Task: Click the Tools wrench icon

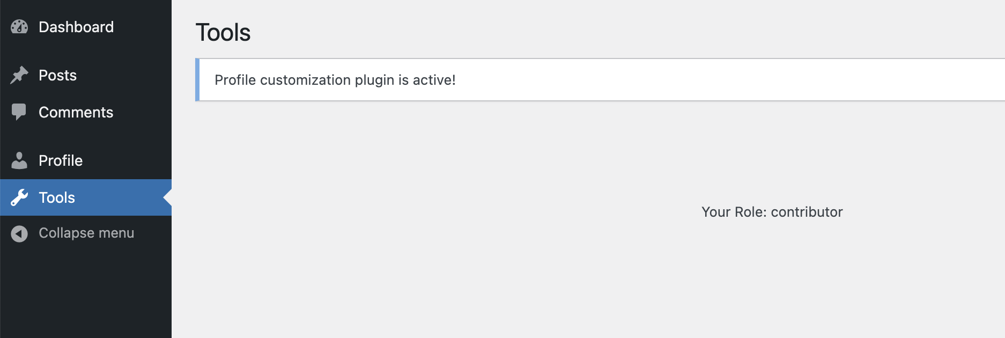Action: click(19, 197)
